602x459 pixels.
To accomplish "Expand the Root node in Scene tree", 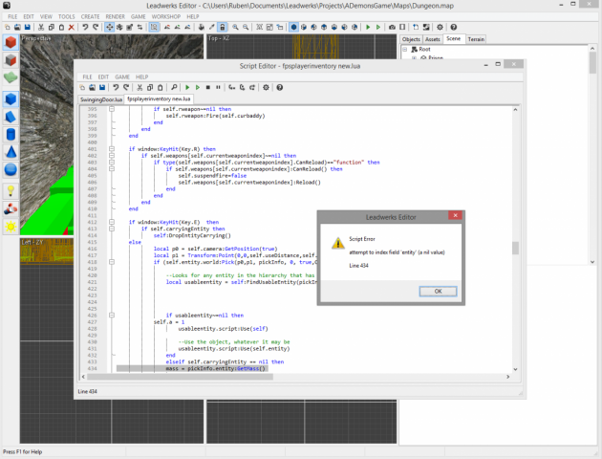I will click(x=405, y=49).
